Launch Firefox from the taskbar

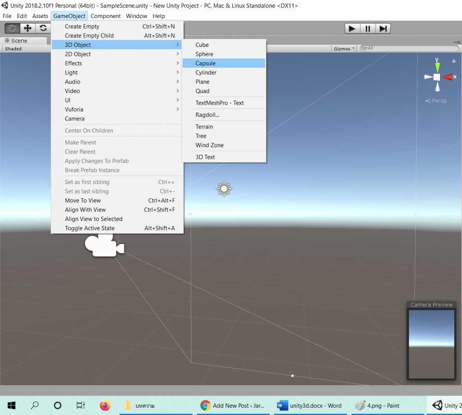[105, 406]
